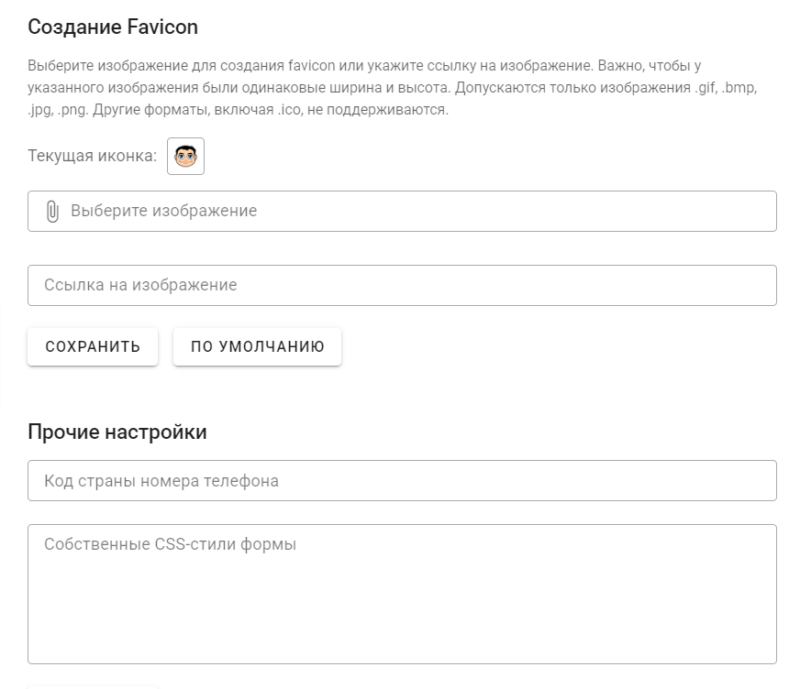Click the 'Сохранить' button

pos(93,346)
